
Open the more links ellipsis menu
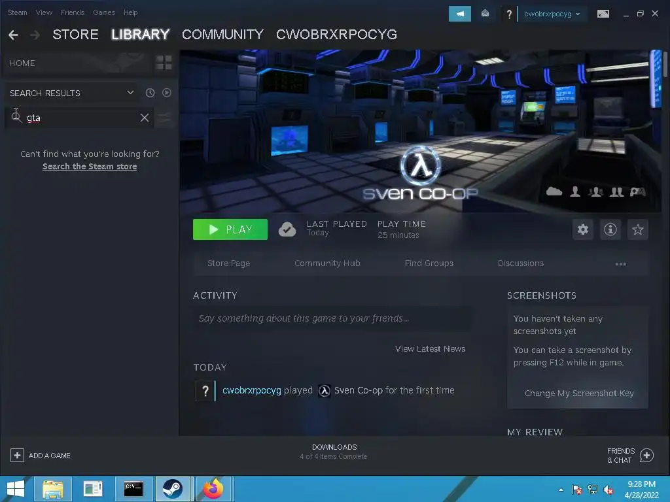(x=620, y=264)
